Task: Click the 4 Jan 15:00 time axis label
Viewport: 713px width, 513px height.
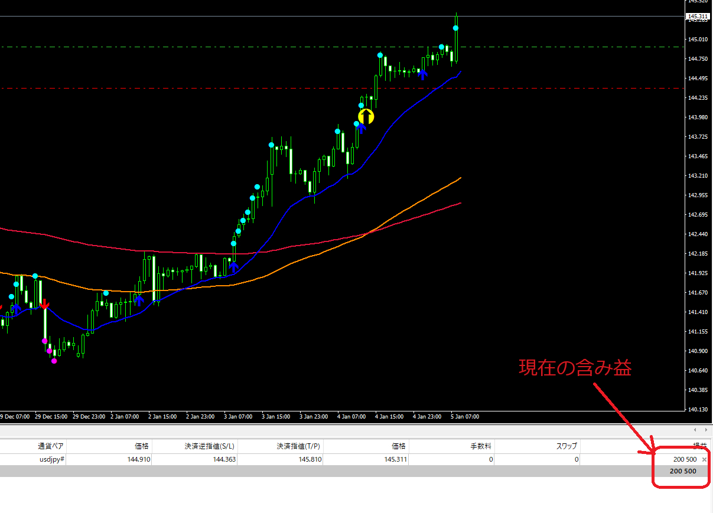Action: point(389,417)
